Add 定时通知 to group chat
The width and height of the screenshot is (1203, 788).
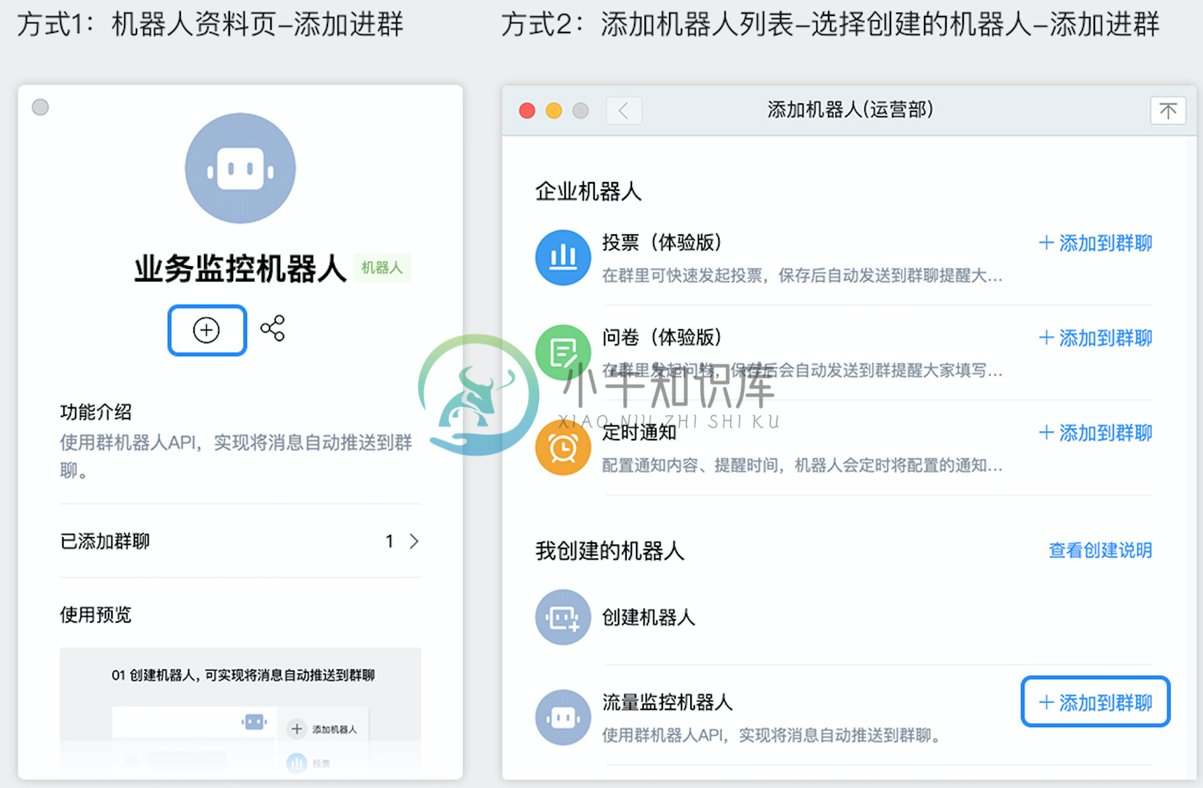tap(1096, 433)
